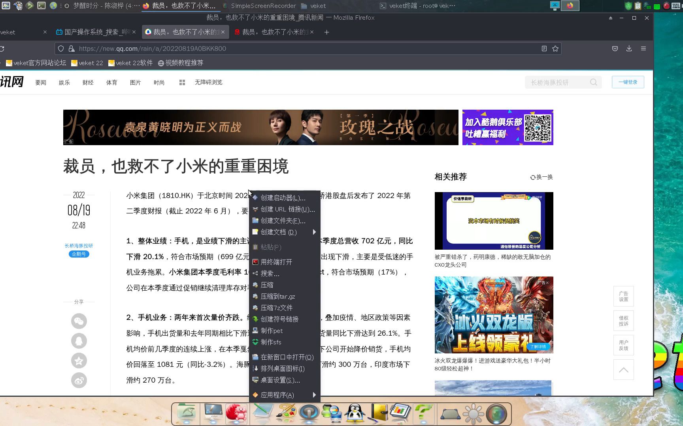Click 长桥海豚投研 author link
The height and width of the screenshot is (426, 683).
(x=79, y=246)
